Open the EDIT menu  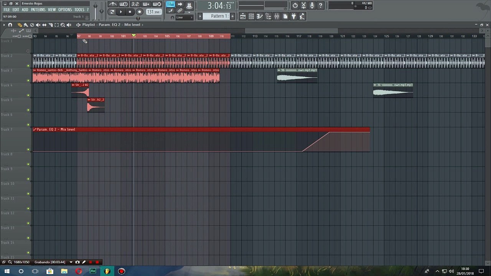[x=16, y=10]
